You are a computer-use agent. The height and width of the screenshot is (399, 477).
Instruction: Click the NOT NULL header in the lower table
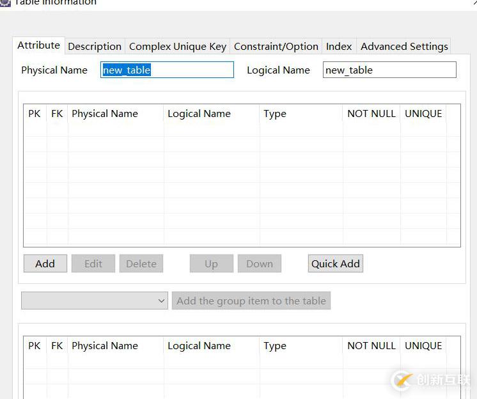pyautogui.click(x=371, y=345)
